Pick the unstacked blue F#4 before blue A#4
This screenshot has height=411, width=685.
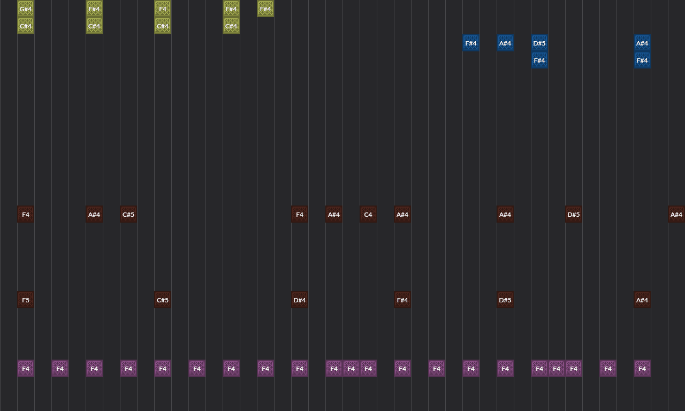pos(471,43)
